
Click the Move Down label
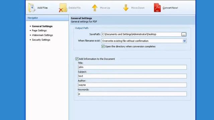[138, 8]
